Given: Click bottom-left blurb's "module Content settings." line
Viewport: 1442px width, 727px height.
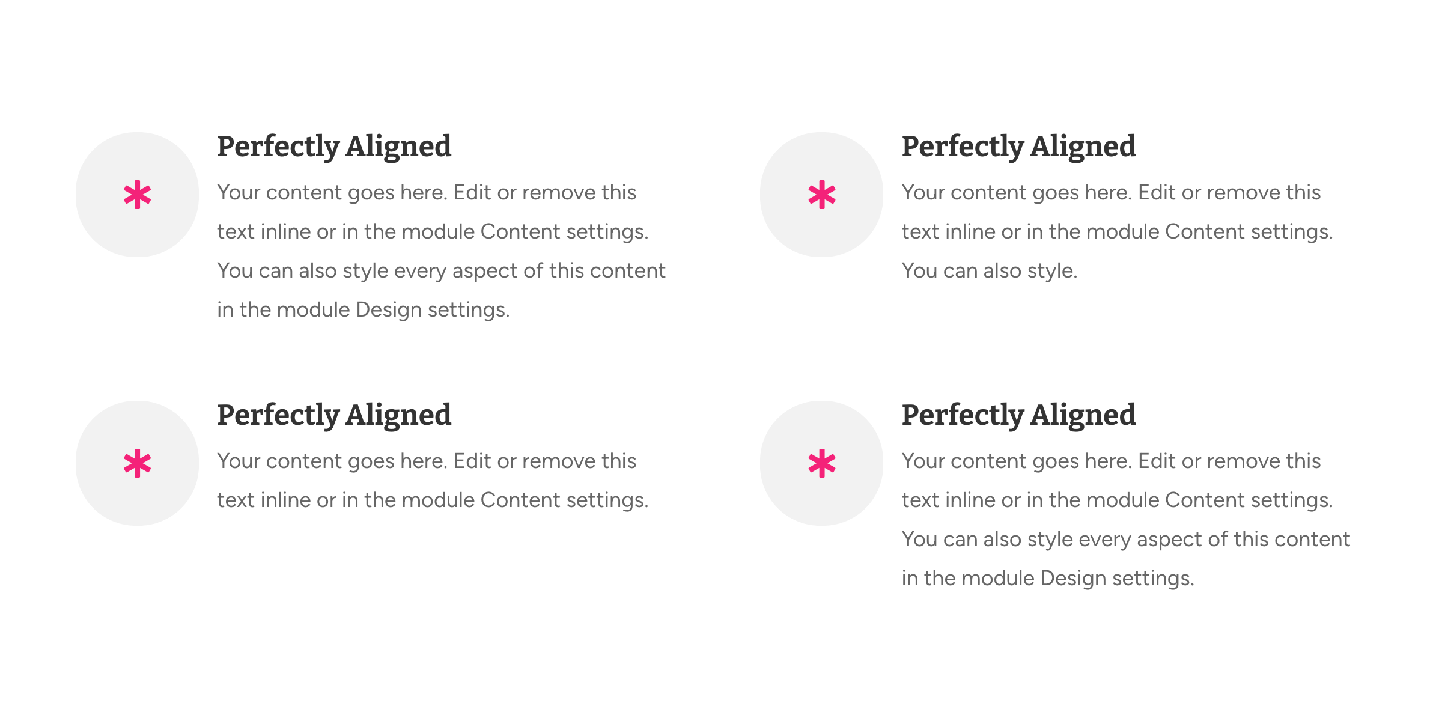Looking at the screenshot, I should (x=433, y=500).
